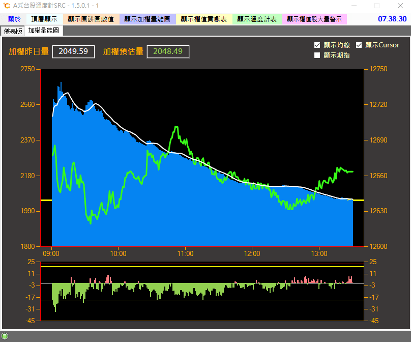Open the 關於 menu button
Viewport: 411px width, 342px height.
click(x=14, y=19)
